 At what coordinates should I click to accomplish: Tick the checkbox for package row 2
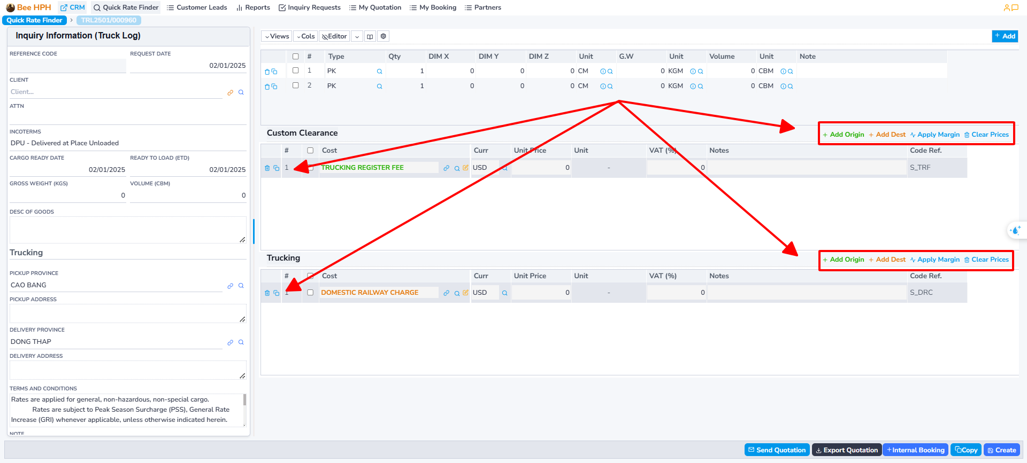(295, 85)
